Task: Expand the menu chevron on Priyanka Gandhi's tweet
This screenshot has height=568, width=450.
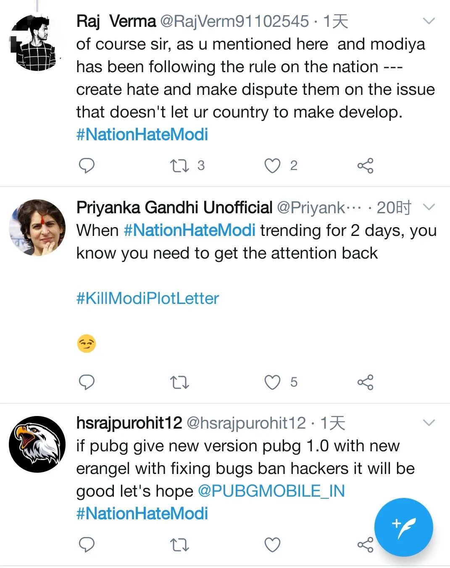Action: (429, 207)
